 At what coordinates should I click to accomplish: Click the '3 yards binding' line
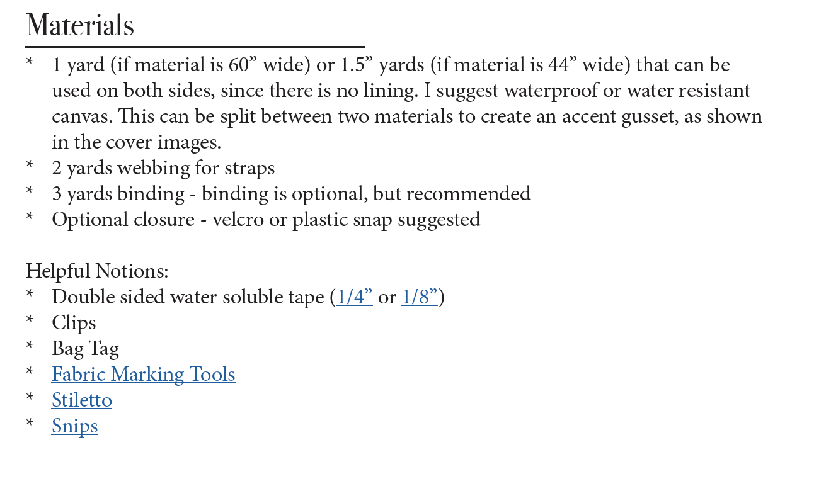click(291, 193)
